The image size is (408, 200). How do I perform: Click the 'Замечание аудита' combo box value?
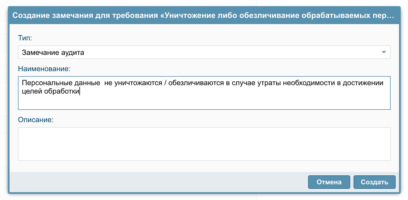[53, 52]
